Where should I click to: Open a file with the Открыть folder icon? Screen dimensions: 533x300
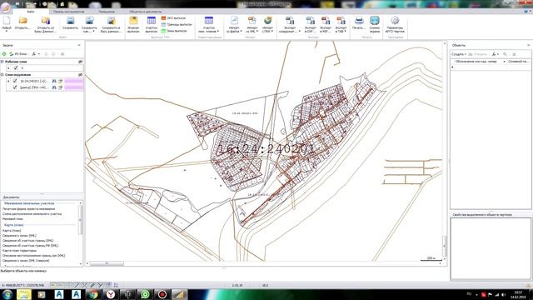[x=22, y=23]
